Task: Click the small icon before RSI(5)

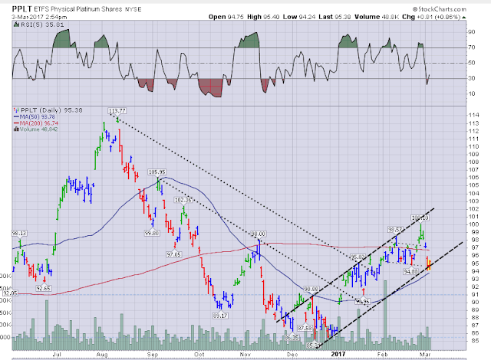Action: click(17, 25)
